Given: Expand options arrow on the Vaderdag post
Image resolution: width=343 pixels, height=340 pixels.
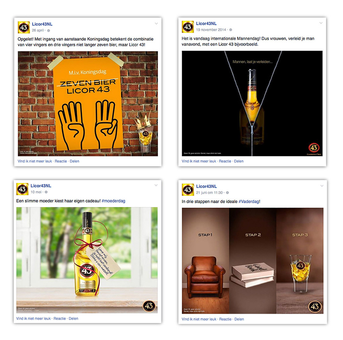Looking at the screenshot, I should [322, 186].
